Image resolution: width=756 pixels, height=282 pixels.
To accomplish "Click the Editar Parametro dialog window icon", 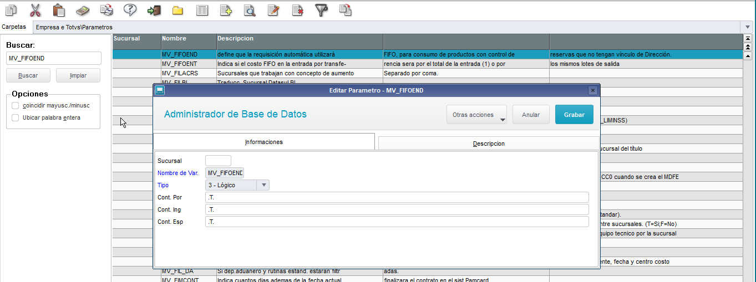I will coord(159,90).
